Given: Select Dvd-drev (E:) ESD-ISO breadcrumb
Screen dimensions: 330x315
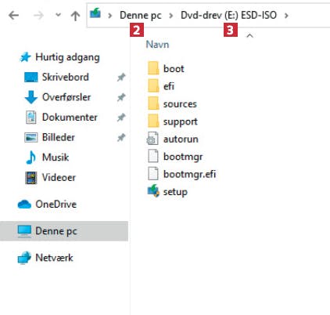Looking at the screenshot, I should click(x=228, y=16).
